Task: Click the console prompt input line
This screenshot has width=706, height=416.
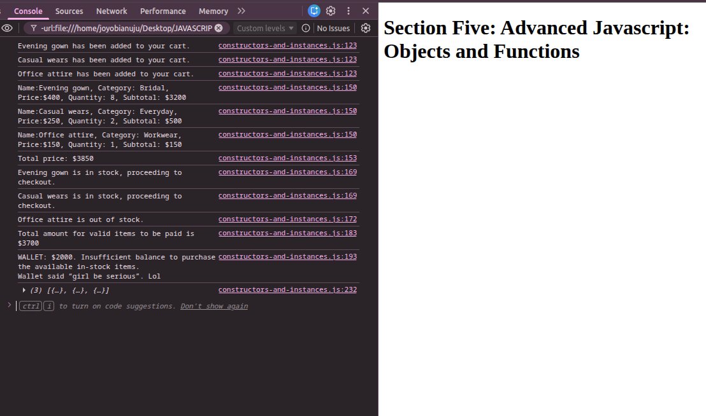Action: click(189, 307)
